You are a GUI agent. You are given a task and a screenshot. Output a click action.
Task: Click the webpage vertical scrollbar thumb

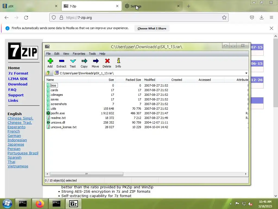pos(276,73)
